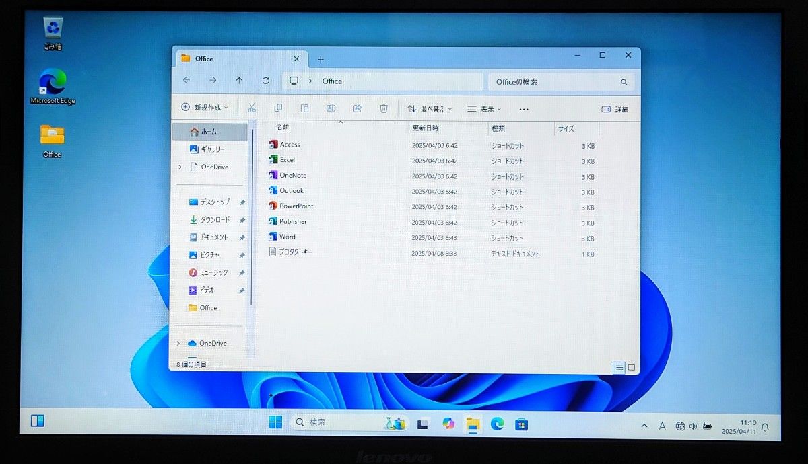
Task: Switch to large thumbnails view mode
Action: coord(632,368)
